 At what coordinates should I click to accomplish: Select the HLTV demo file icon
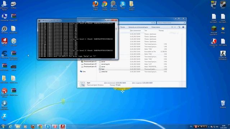point(223,42)
